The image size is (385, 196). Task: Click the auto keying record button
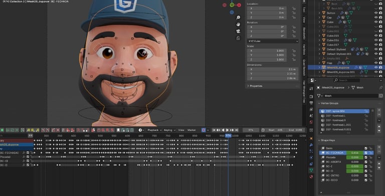click(x=204, y=130)
